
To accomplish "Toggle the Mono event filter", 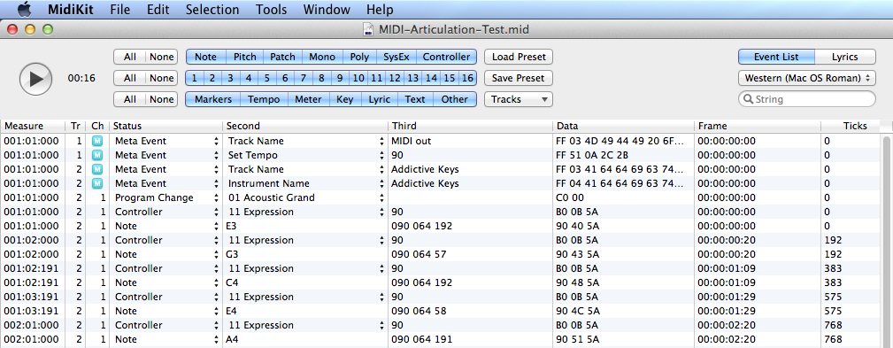I will coord(322,57).
